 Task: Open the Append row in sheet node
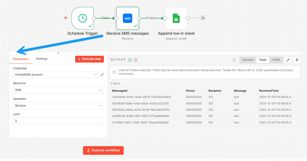[176, 18]
